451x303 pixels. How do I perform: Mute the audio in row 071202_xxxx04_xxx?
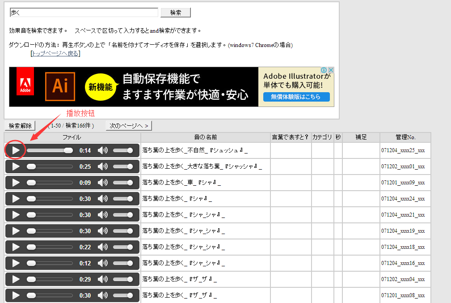coord(103,279)
